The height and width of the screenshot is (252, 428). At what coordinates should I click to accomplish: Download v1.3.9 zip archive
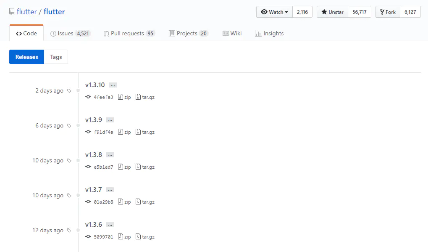tap(124, 132)
